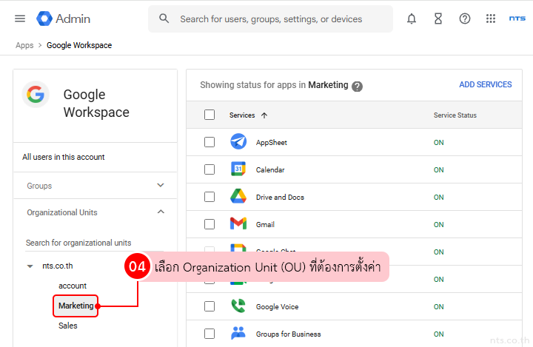Tick the Drive and Docs checkbox
The image size is (533, 347).
click(x=209, y=197)
